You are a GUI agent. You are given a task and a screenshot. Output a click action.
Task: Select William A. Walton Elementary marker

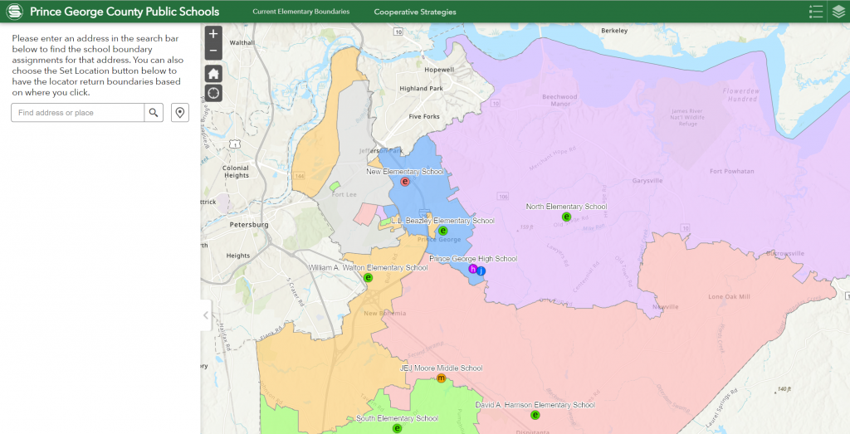(x=368, y=277)
